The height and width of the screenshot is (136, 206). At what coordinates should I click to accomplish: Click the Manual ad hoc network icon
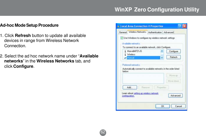click(125, 58)
